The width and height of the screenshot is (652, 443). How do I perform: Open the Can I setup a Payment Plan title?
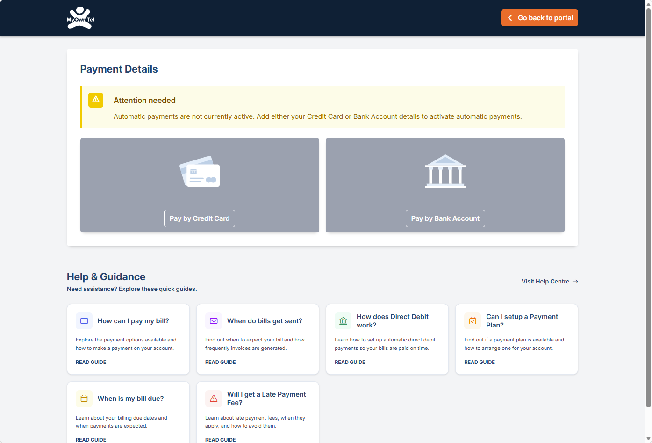coord(522,321)
